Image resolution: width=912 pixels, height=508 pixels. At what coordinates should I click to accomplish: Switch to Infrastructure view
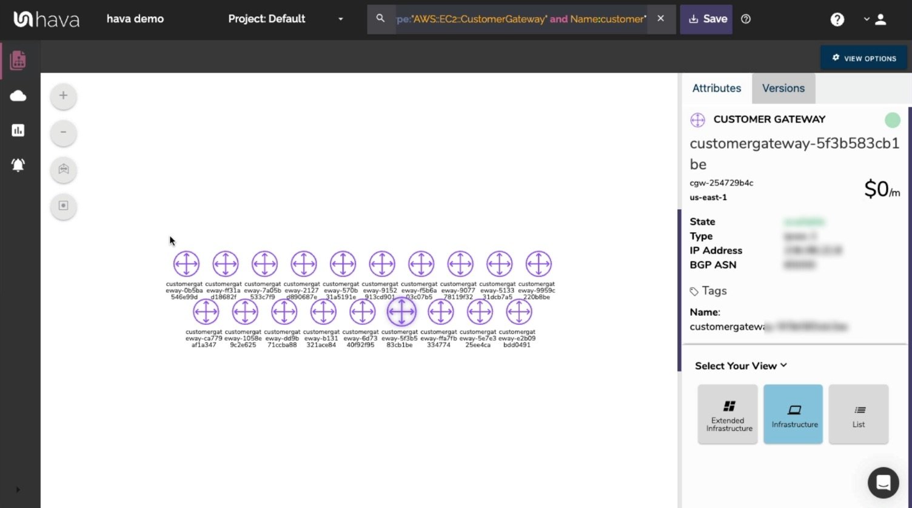794,415
